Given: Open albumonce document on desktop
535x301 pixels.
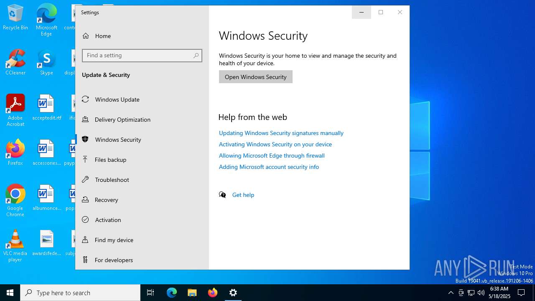Looking at the screenshot, I should click(x=46, y=198).
